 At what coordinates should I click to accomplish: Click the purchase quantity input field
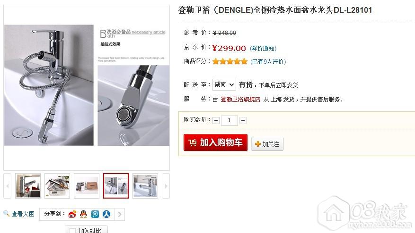tap(229, 121)
